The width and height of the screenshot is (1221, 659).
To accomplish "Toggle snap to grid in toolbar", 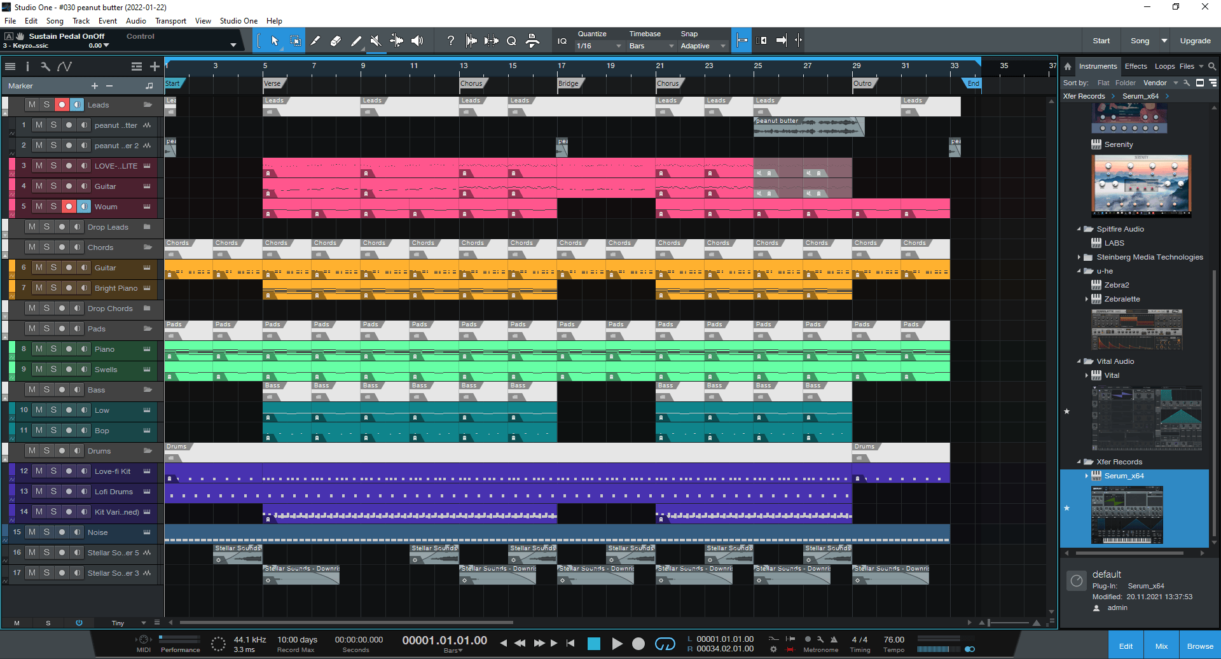I will (x=742, y=41).
